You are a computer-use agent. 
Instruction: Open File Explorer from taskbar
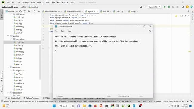[x=84, y=106]
